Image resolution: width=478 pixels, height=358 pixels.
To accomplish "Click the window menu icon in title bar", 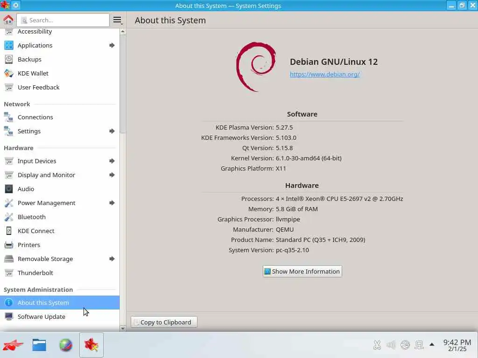I will 5,5.
